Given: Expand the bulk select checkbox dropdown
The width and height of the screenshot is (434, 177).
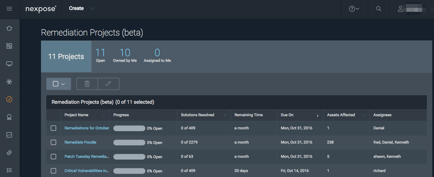Looking at the screenshot, I should (x=59, y=84).
